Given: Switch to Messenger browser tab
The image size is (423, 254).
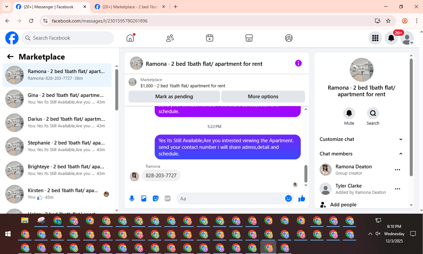Looking at the screenshot, I should 51,7.
